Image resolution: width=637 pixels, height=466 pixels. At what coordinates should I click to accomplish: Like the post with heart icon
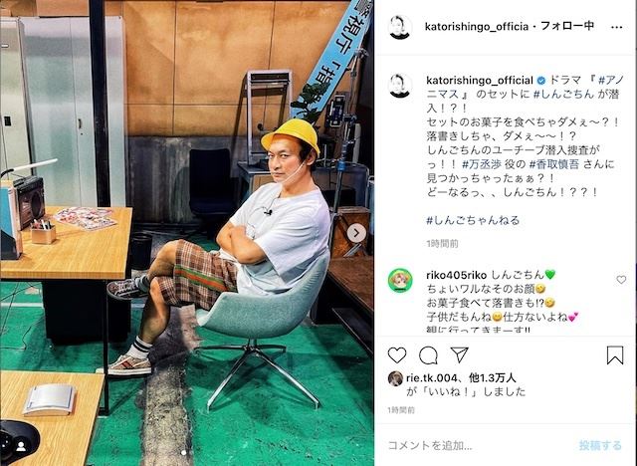(x=397, y=355)
